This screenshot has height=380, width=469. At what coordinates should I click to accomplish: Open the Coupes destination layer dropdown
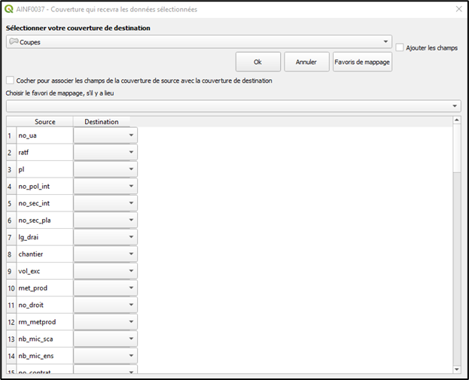click(386, 42)
